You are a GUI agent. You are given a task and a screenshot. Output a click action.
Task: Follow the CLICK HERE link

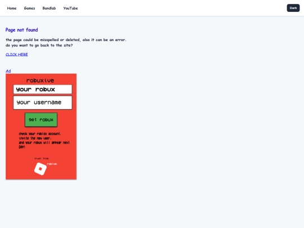pyautogui.click(x=17, y=55)
